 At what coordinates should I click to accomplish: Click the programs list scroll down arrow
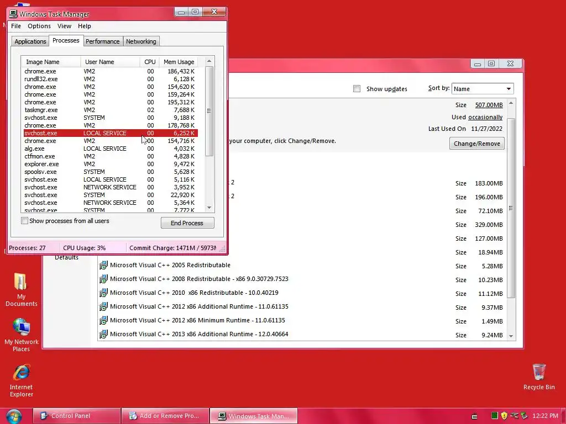511,336
